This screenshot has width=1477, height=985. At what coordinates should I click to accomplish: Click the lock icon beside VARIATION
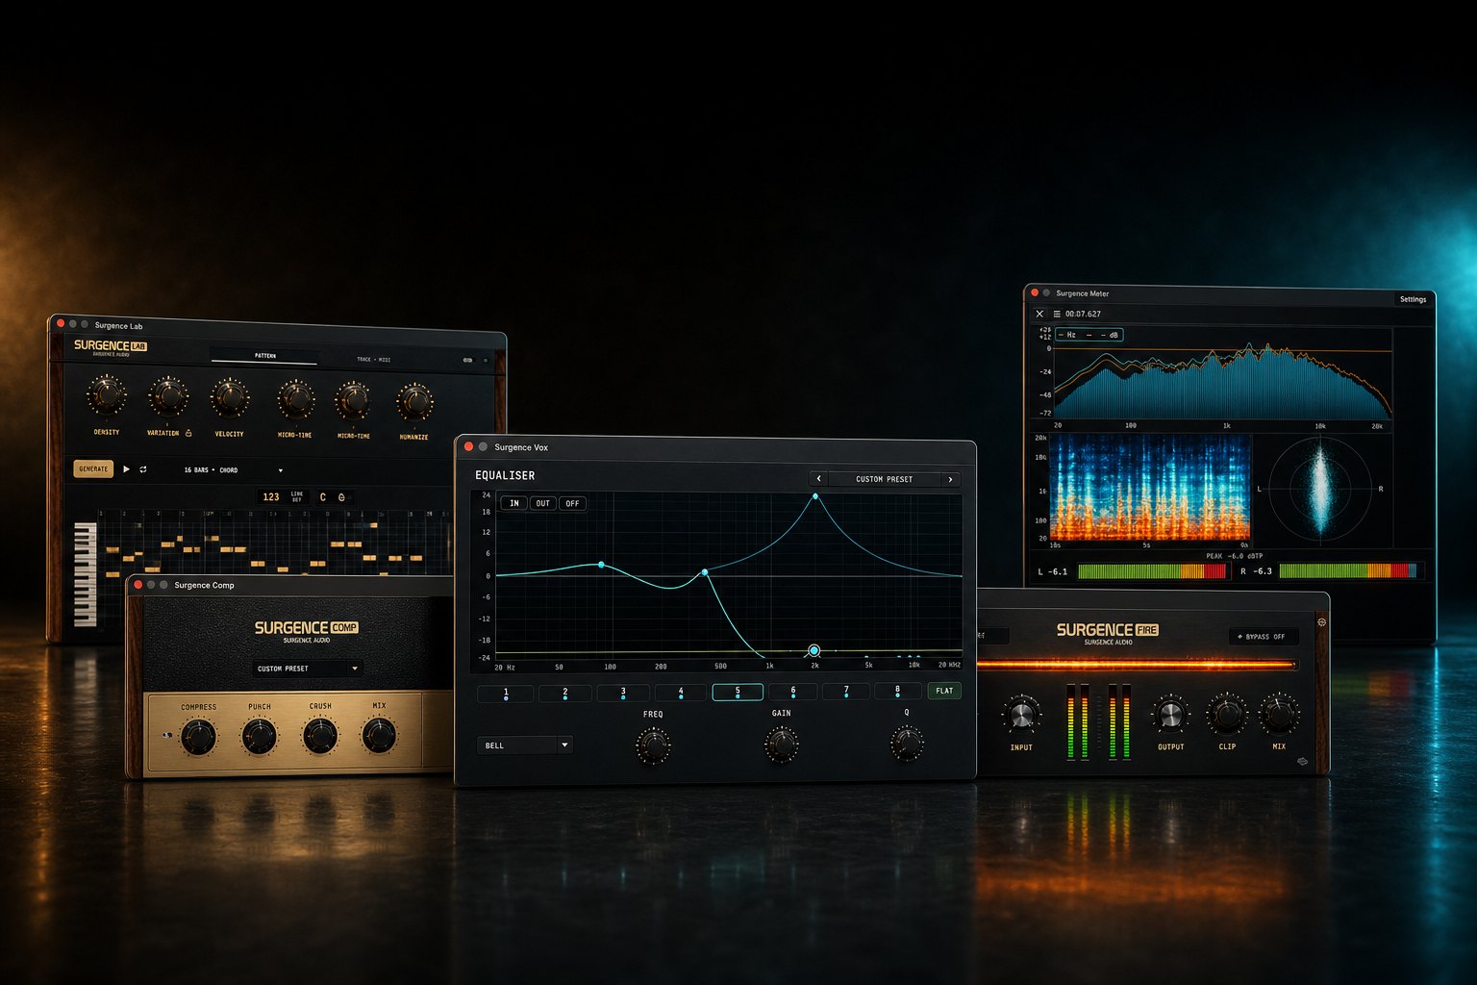tap(188, 433)
